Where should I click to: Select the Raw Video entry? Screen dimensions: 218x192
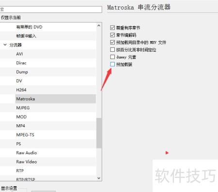pos(27,162)
